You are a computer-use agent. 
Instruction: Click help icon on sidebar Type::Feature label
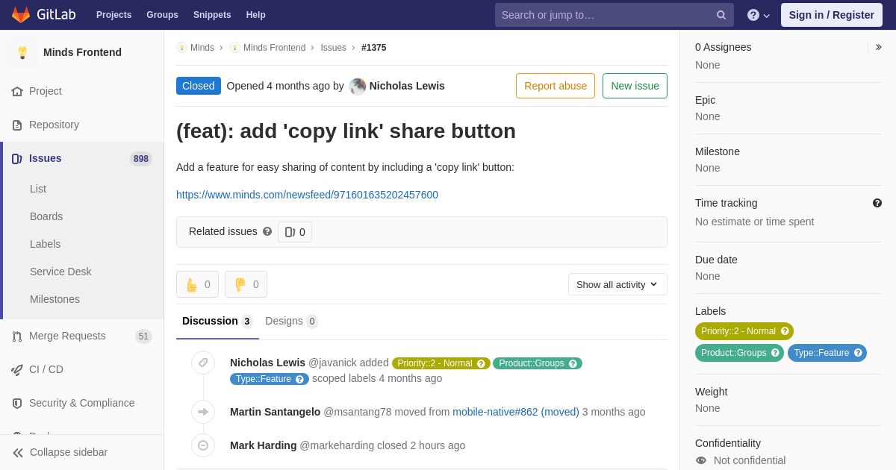pyautogui.click(x=858, y=353)
